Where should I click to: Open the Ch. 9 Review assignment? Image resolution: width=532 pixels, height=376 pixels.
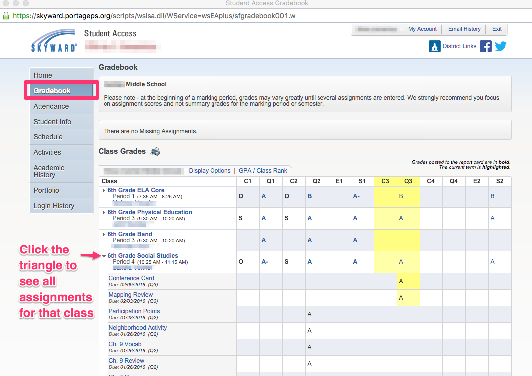(x=126, y=361)
